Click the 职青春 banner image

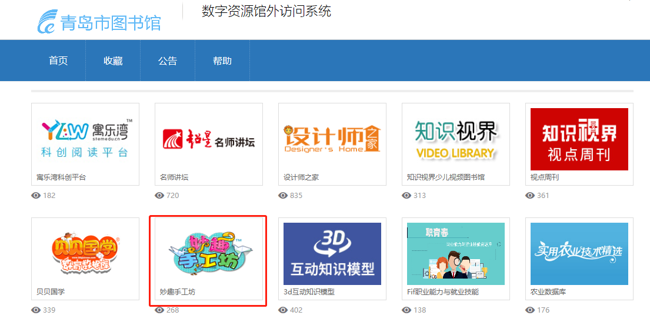click(x=455, y=254)
